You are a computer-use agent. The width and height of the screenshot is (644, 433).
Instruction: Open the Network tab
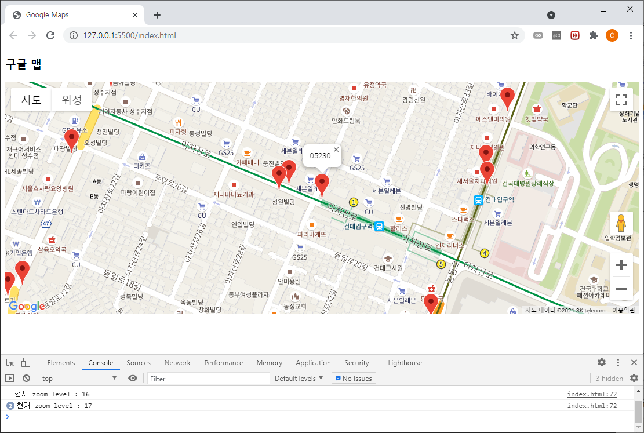(177, 363)
